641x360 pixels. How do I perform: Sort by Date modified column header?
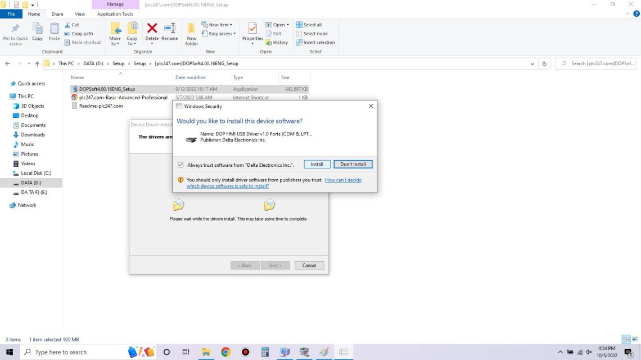coord(190,78)
